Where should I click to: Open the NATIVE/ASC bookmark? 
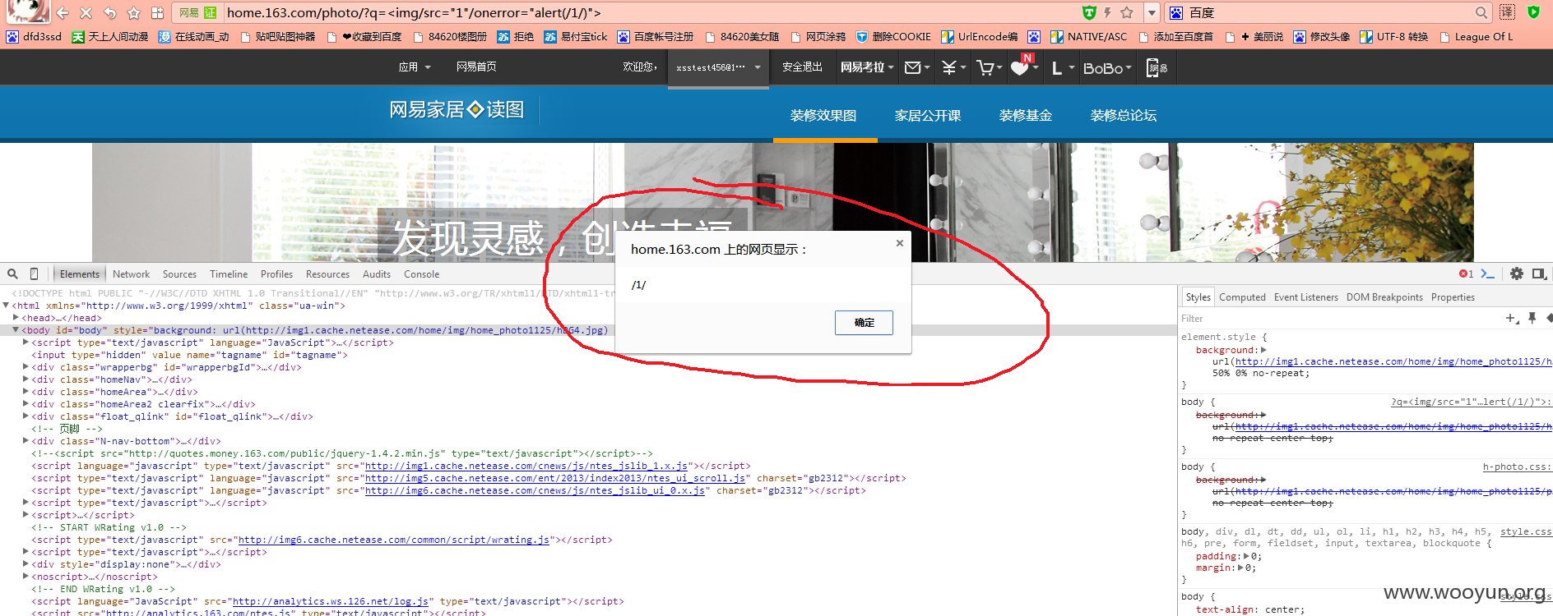[x=1088, y=37]
